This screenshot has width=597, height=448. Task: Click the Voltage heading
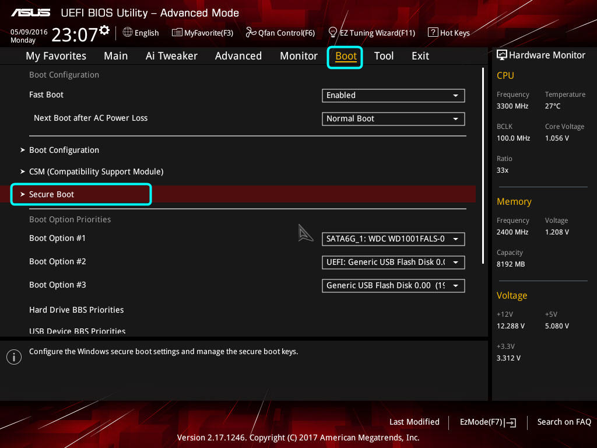(512, 296)
